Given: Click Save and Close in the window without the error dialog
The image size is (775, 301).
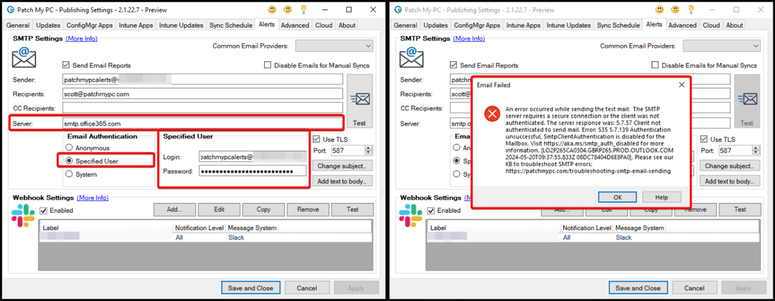Looking at the screenshot, I should click(251, 288).
